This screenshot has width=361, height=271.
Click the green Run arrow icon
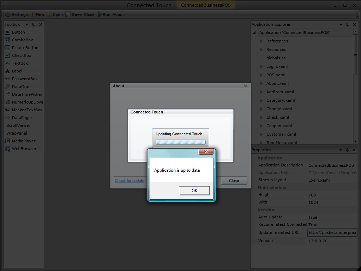pos(100,14)
